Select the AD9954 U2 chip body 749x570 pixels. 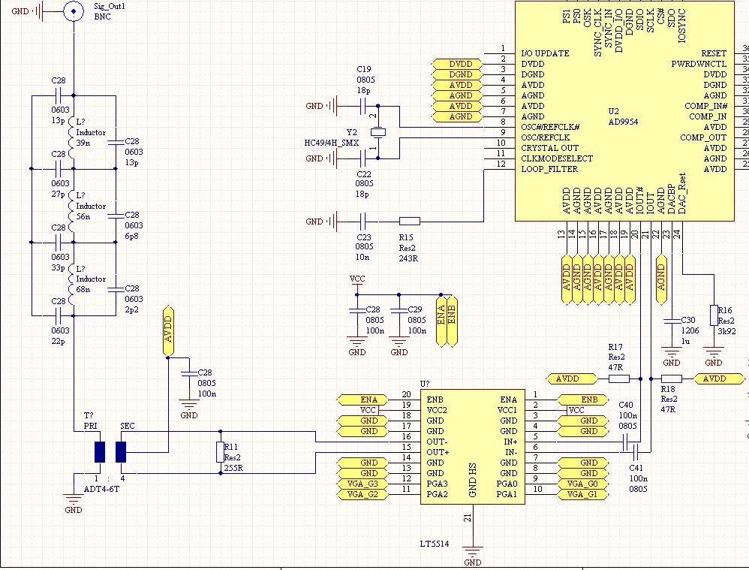pos(623,113)
